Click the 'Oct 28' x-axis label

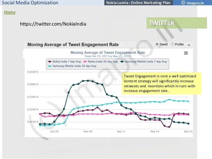[54, 131]
